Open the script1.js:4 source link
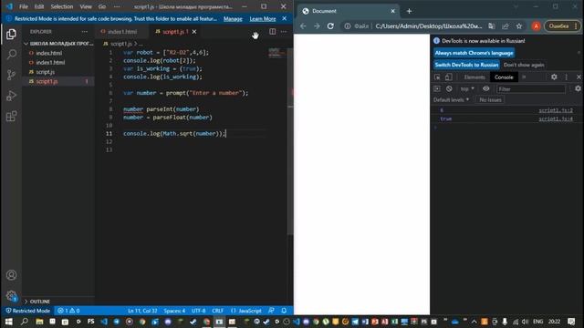Screen dimensions: 584x328 point(556,119)
